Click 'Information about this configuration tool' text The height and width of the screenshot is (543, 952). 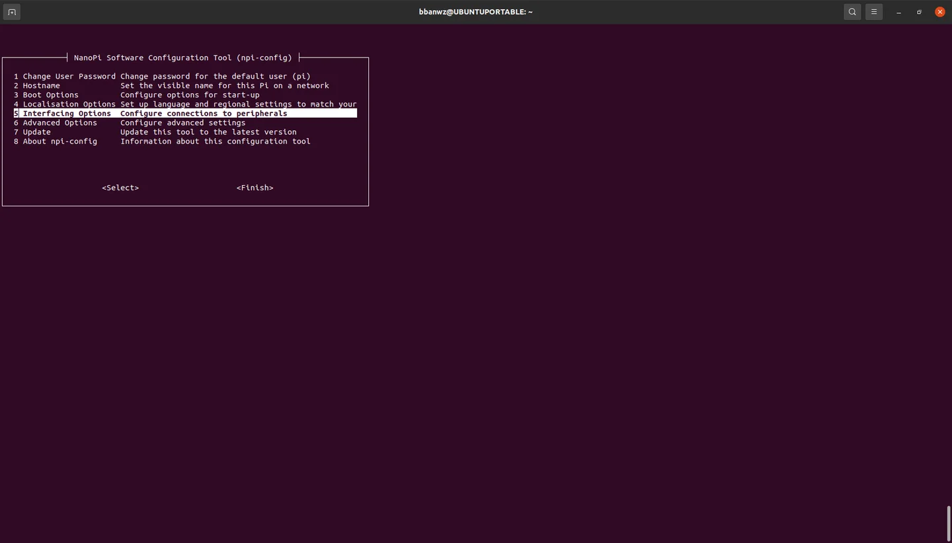pyautogui.click(x=216, y=141)
